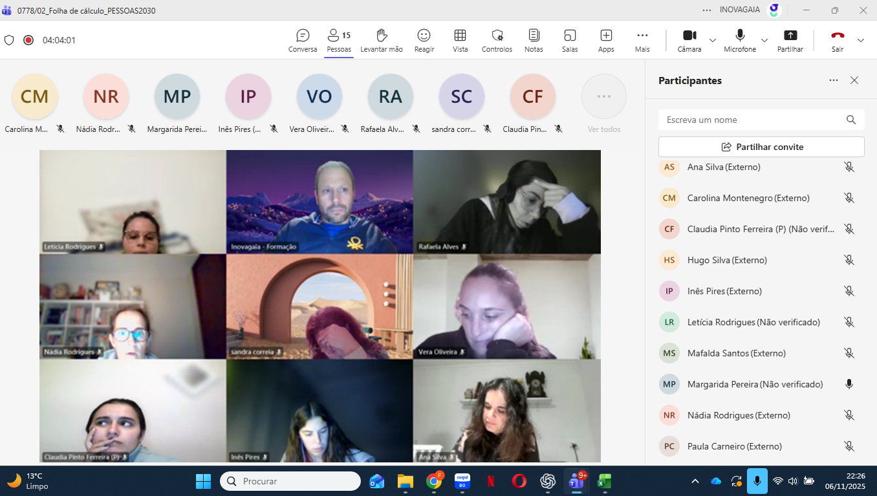Expand the microphone options arrow

tap(764, 40)
